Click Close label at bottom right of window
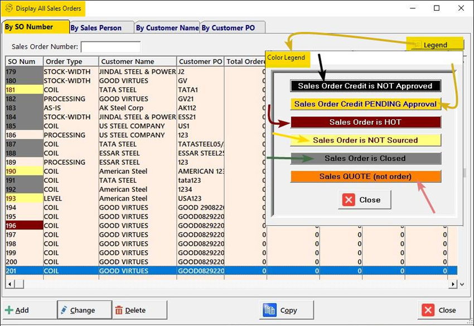Screen dimensions: 474x326 (x=447, y=310)
